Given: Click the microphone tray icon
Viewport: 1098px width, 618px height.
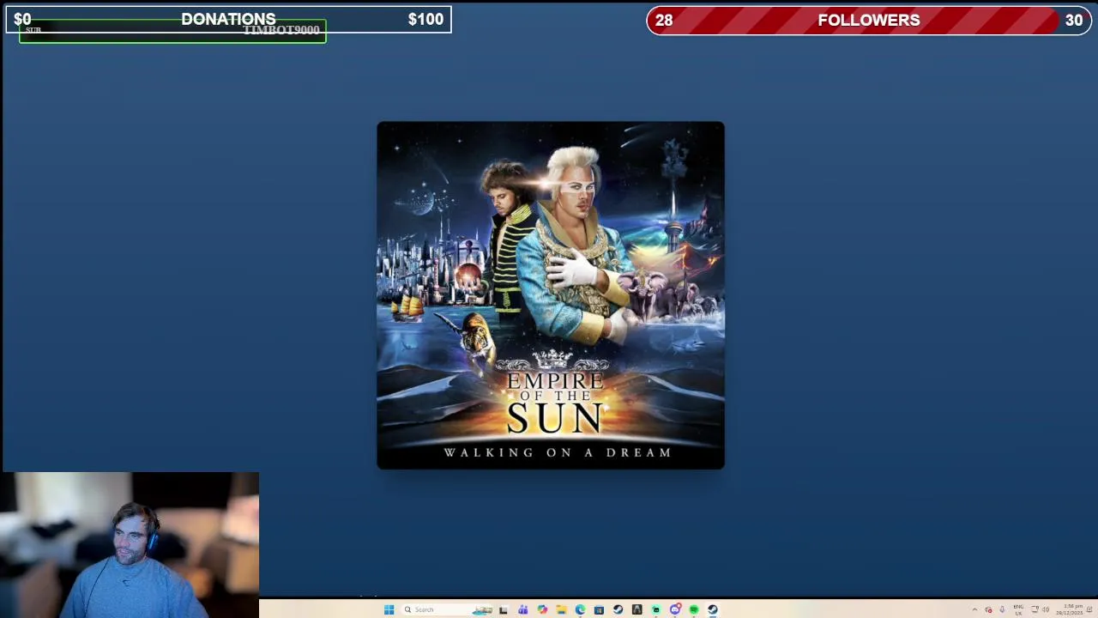Looking at the screenshot, I should (1002, 609).
